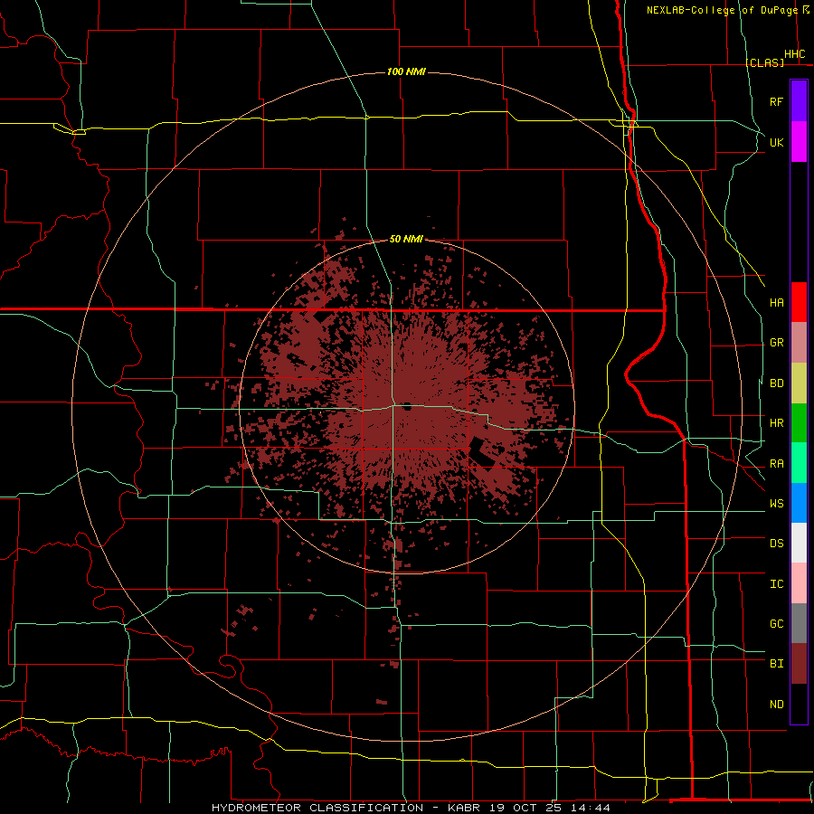Screen dimensions: 814x814
Task: Click the black radar site dot at center
Action: click(x=408, y=406)
